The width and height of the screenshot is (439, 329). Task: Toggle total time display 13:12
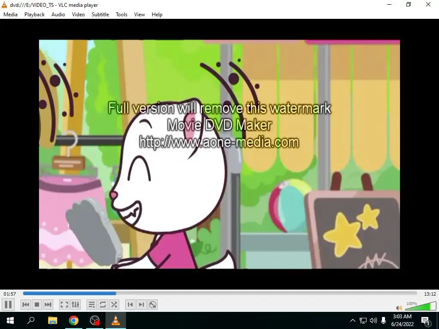tap(430, 294)
